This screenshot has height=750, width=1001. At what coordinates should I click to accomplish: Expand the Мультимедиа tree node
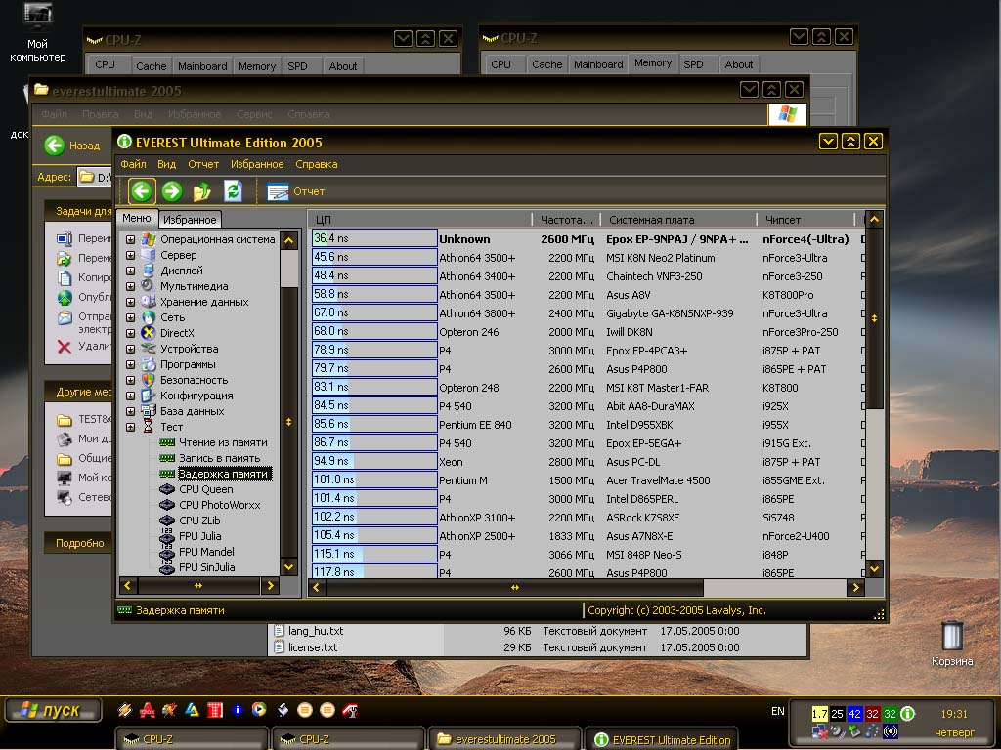pos(130,286)
